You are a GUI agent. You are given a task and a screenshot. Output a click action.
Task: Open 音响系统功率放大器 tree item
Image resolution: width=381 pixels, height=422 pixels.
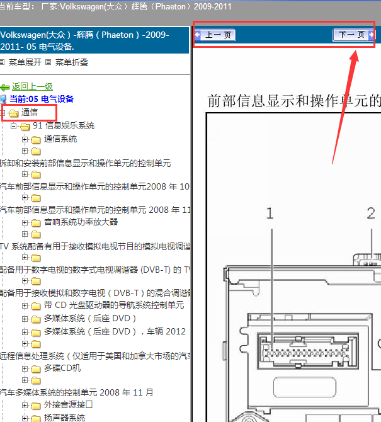point(81,222)
